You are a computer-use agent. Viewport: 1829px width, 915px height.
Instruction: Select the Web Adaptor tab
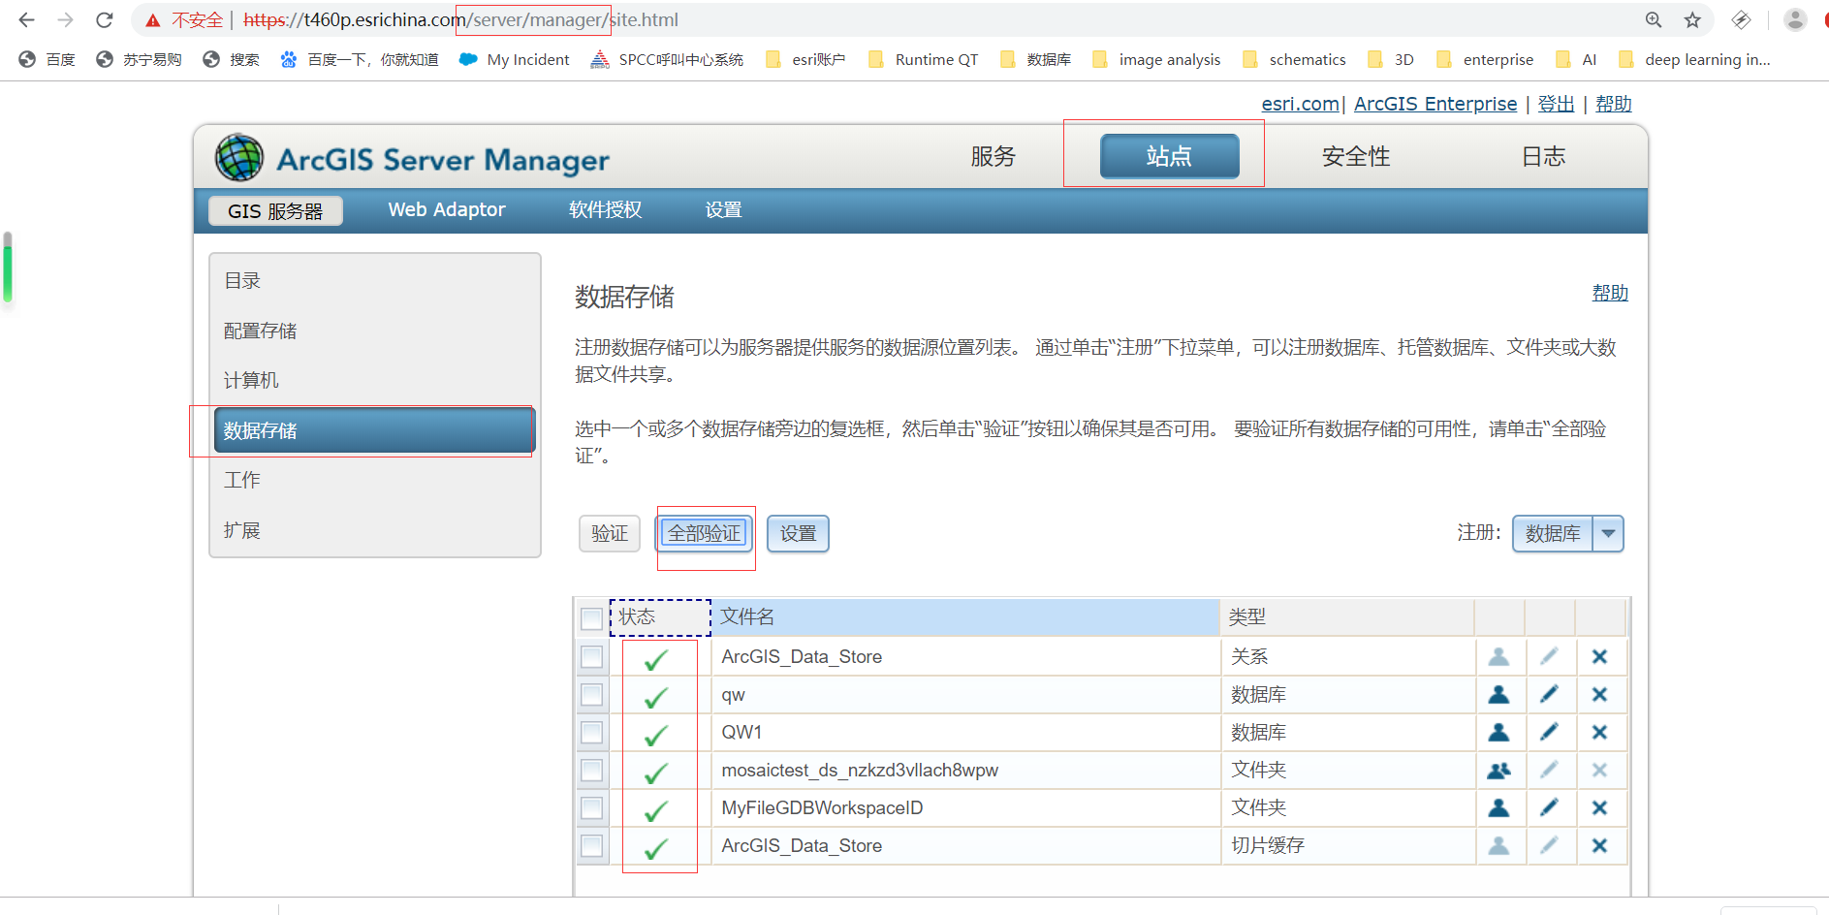(446, 209)
